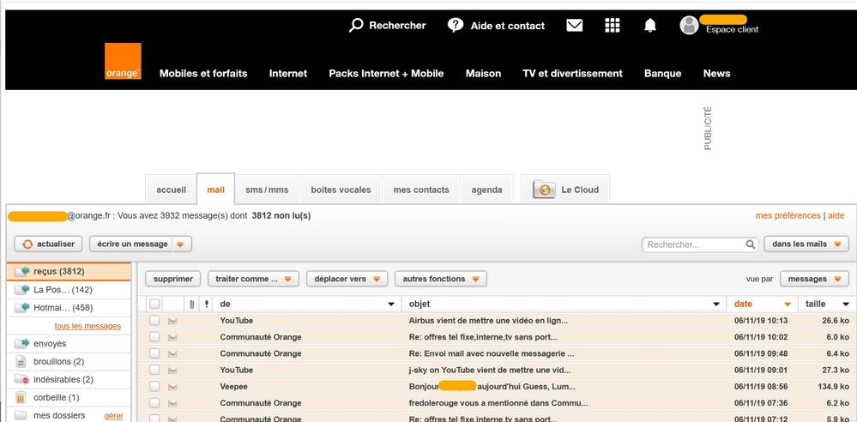
Task: Click mes préférences link
Action: (788, 216)
